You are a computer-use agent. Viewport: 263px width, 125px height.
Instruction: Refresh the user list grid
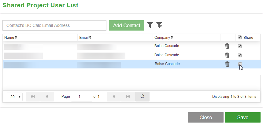(142, 97)
